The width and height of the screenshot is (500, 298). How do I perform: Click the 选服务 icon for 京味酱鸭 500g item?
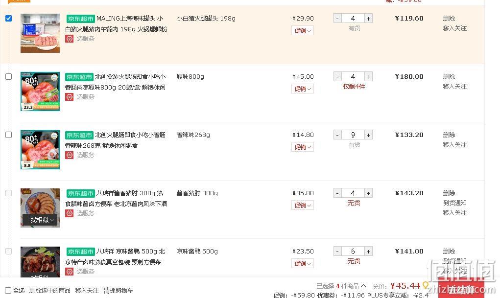(69, 272)
